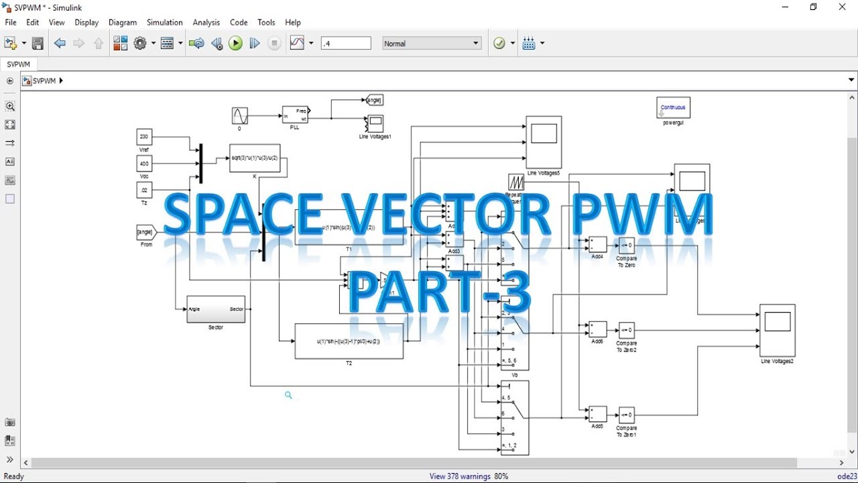Open the Edit menu
Viewport: 858px width, 483px height.
33,22
